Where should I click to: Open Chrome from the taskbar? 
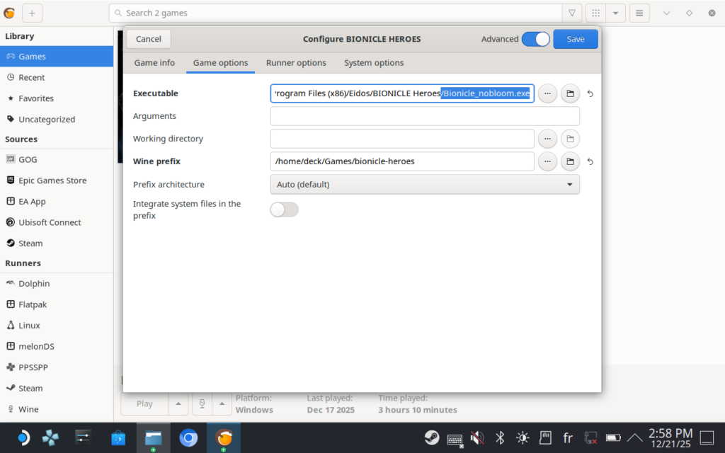tap(188, 438)
